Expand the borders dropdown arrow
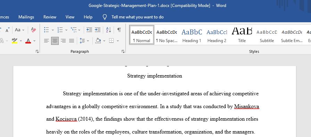 click(x=117, y=41)
